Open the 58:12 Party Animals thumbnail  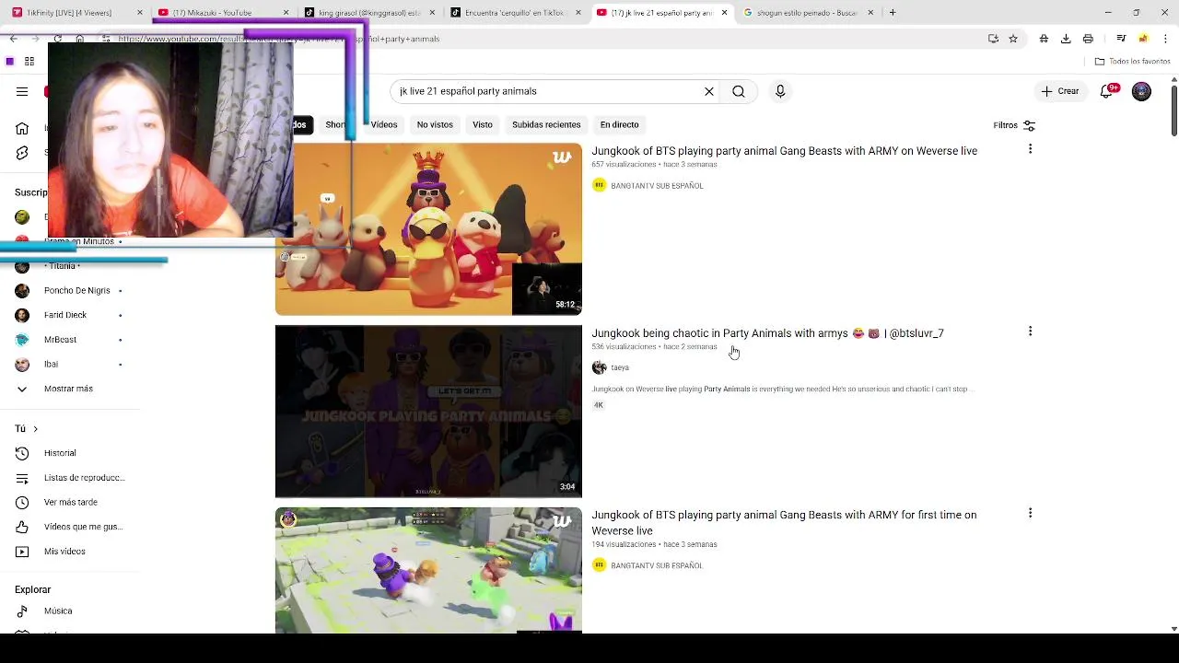coord(428,229)
